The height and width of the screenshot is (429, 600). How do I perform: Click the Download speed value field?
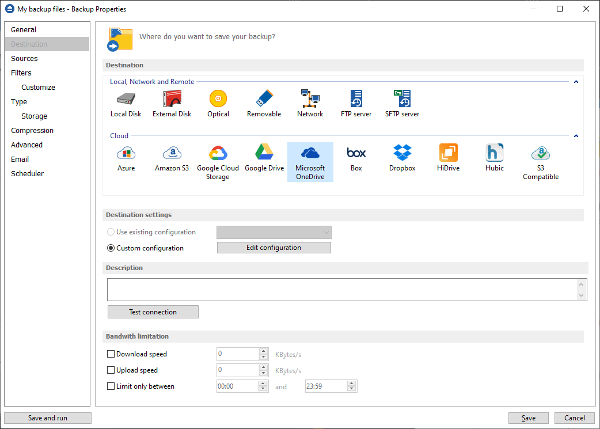pyautogui.click(x=238, y=354)
